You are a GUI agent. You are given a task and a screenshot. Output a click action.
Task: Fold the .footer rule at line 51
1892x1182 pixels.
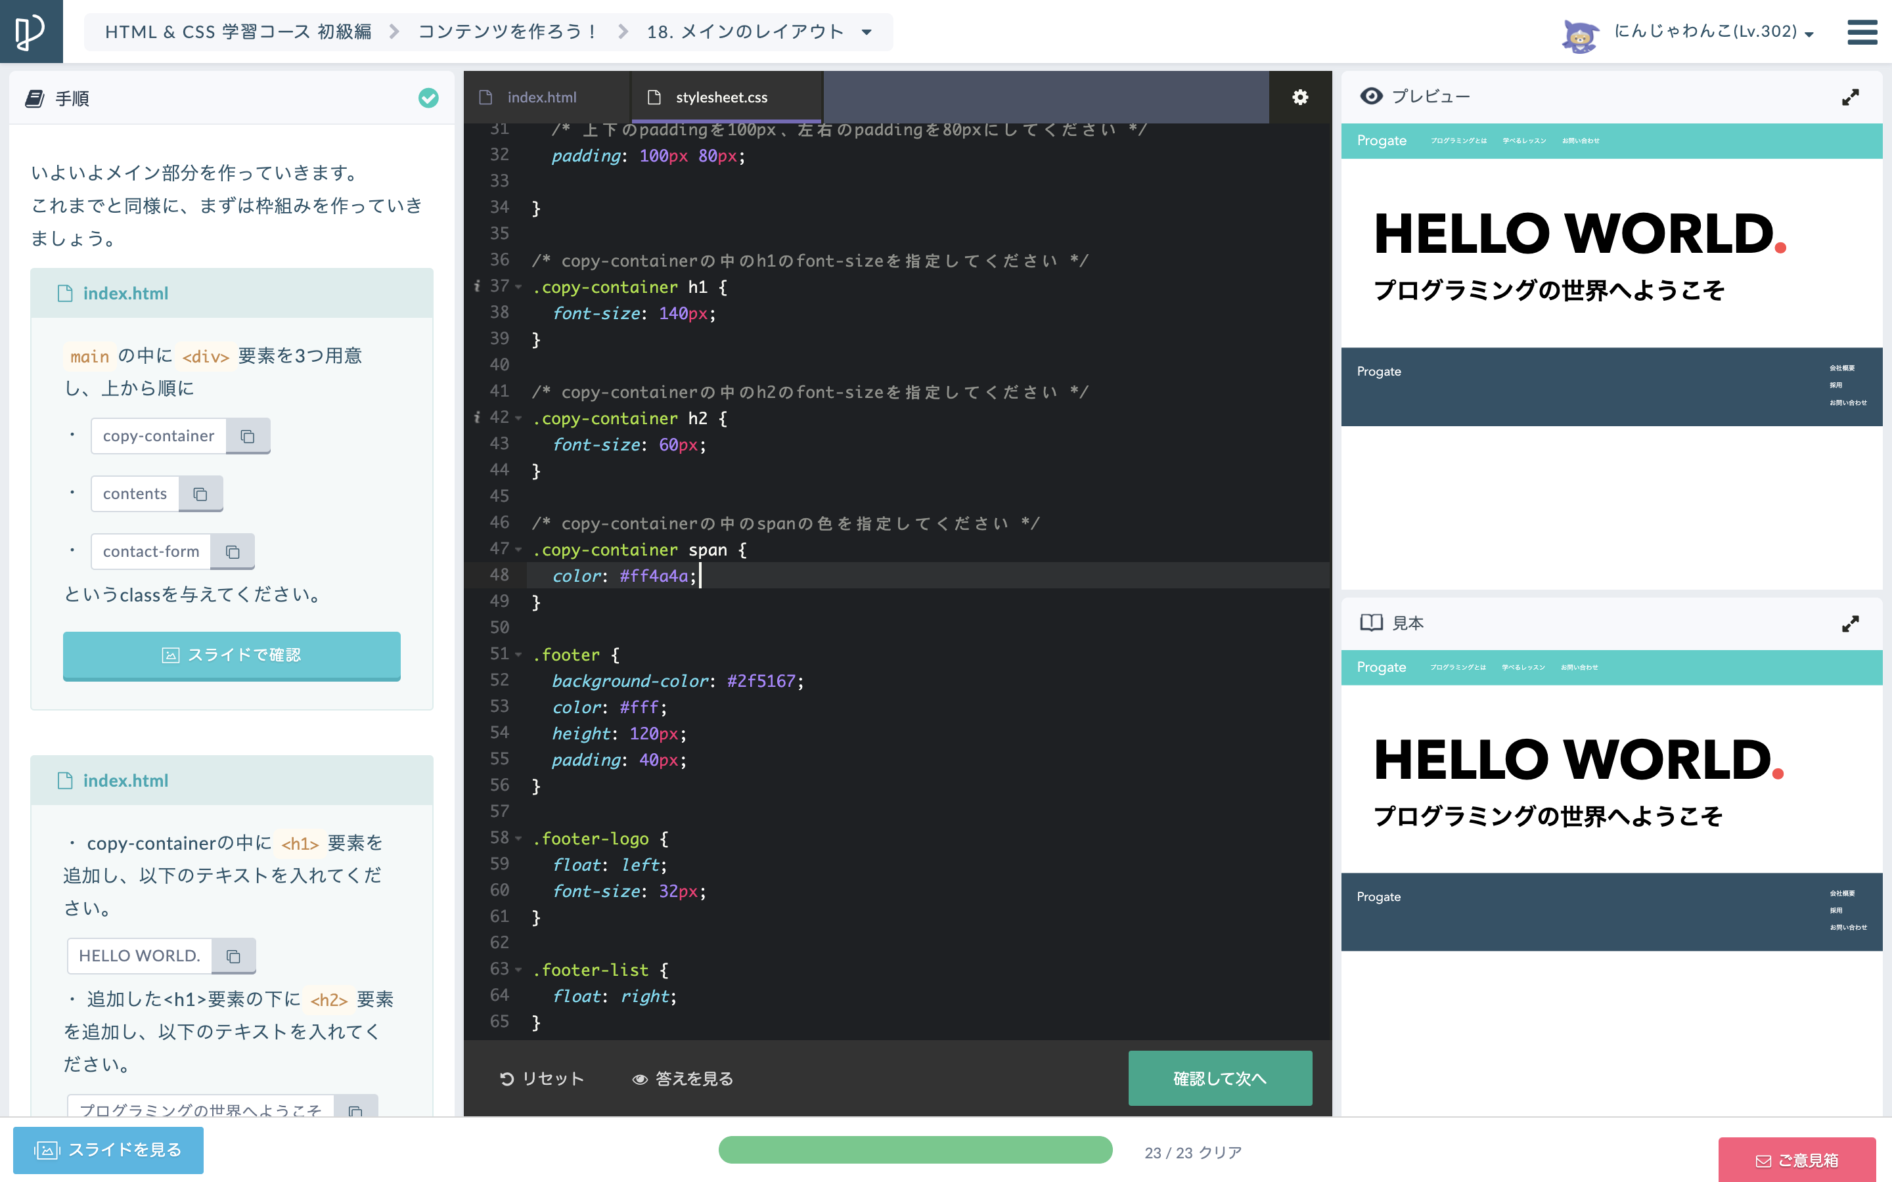pos(518,654)
